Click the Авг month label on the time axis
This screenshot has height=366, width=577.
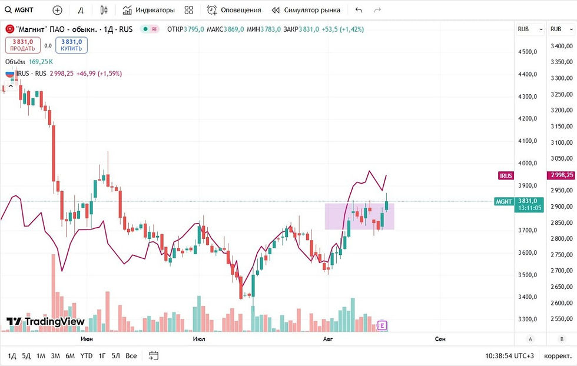tap(327, 339)
